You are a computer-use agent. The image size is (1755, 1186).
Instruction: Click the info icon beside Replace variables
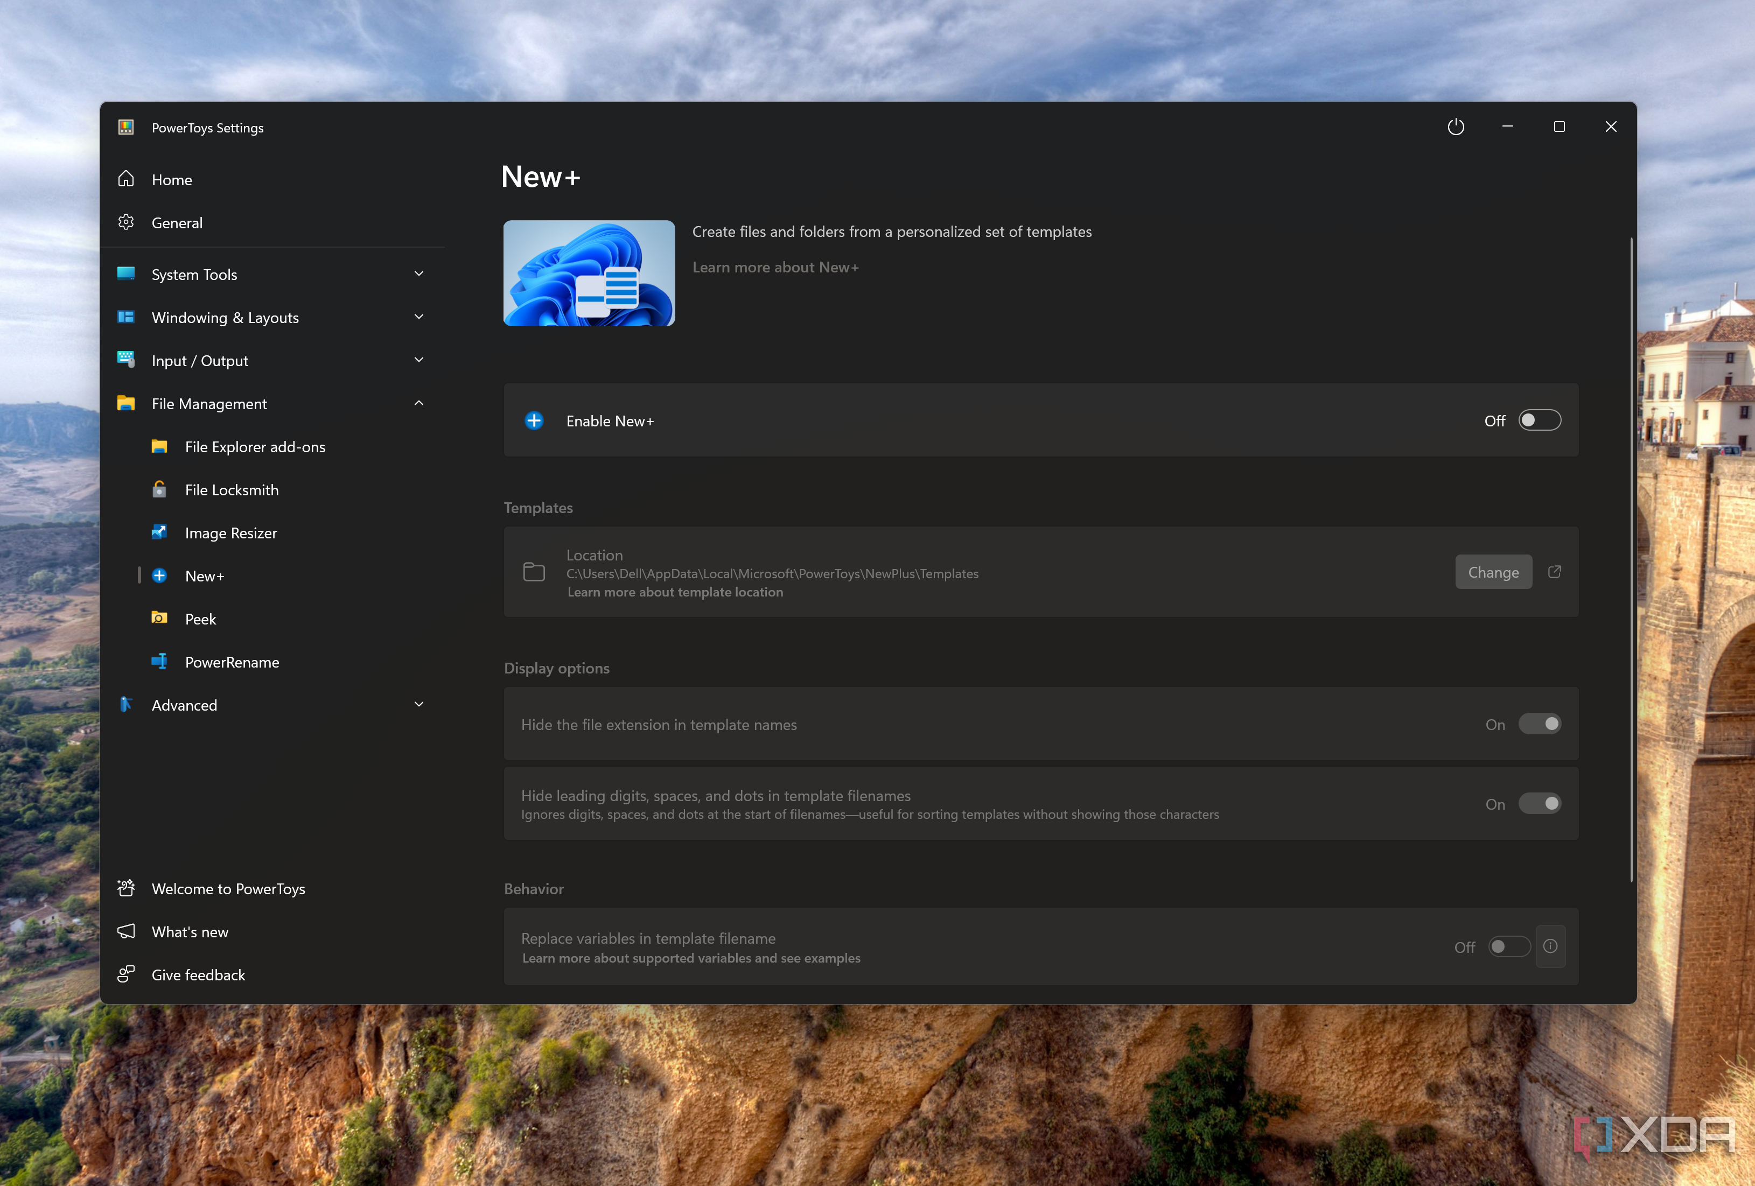pyautogui.click(x=1550, y=946)
